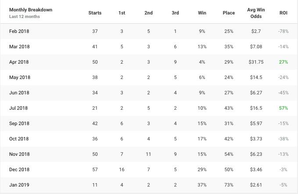Click Oct 2018 avg odds $3.73
298x194 pixels.
[256, 139]
